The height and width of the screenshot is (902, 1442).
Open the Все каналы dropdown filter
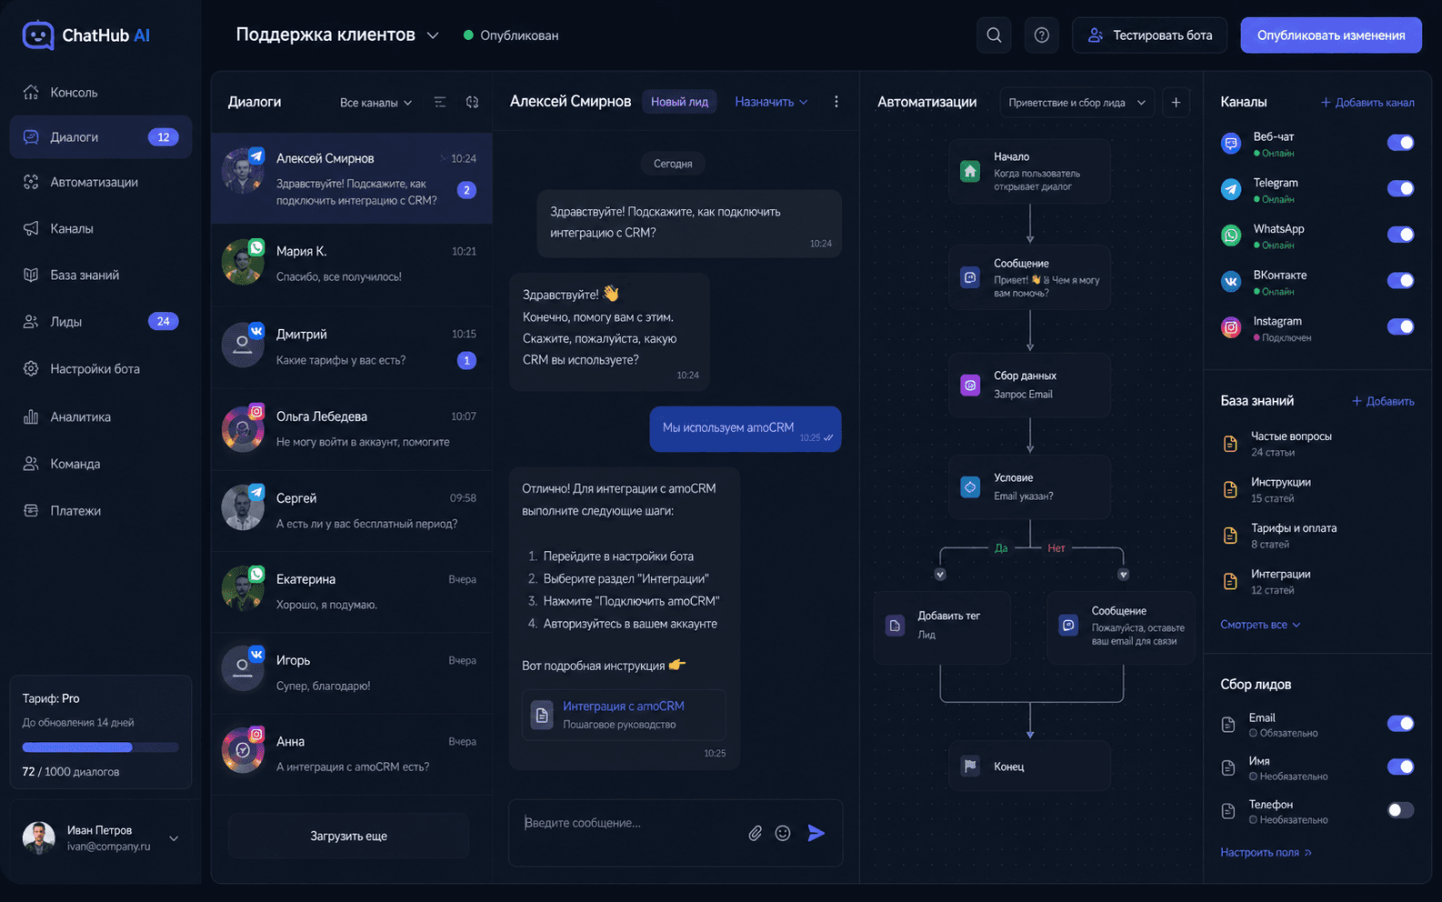coord(376,103)
